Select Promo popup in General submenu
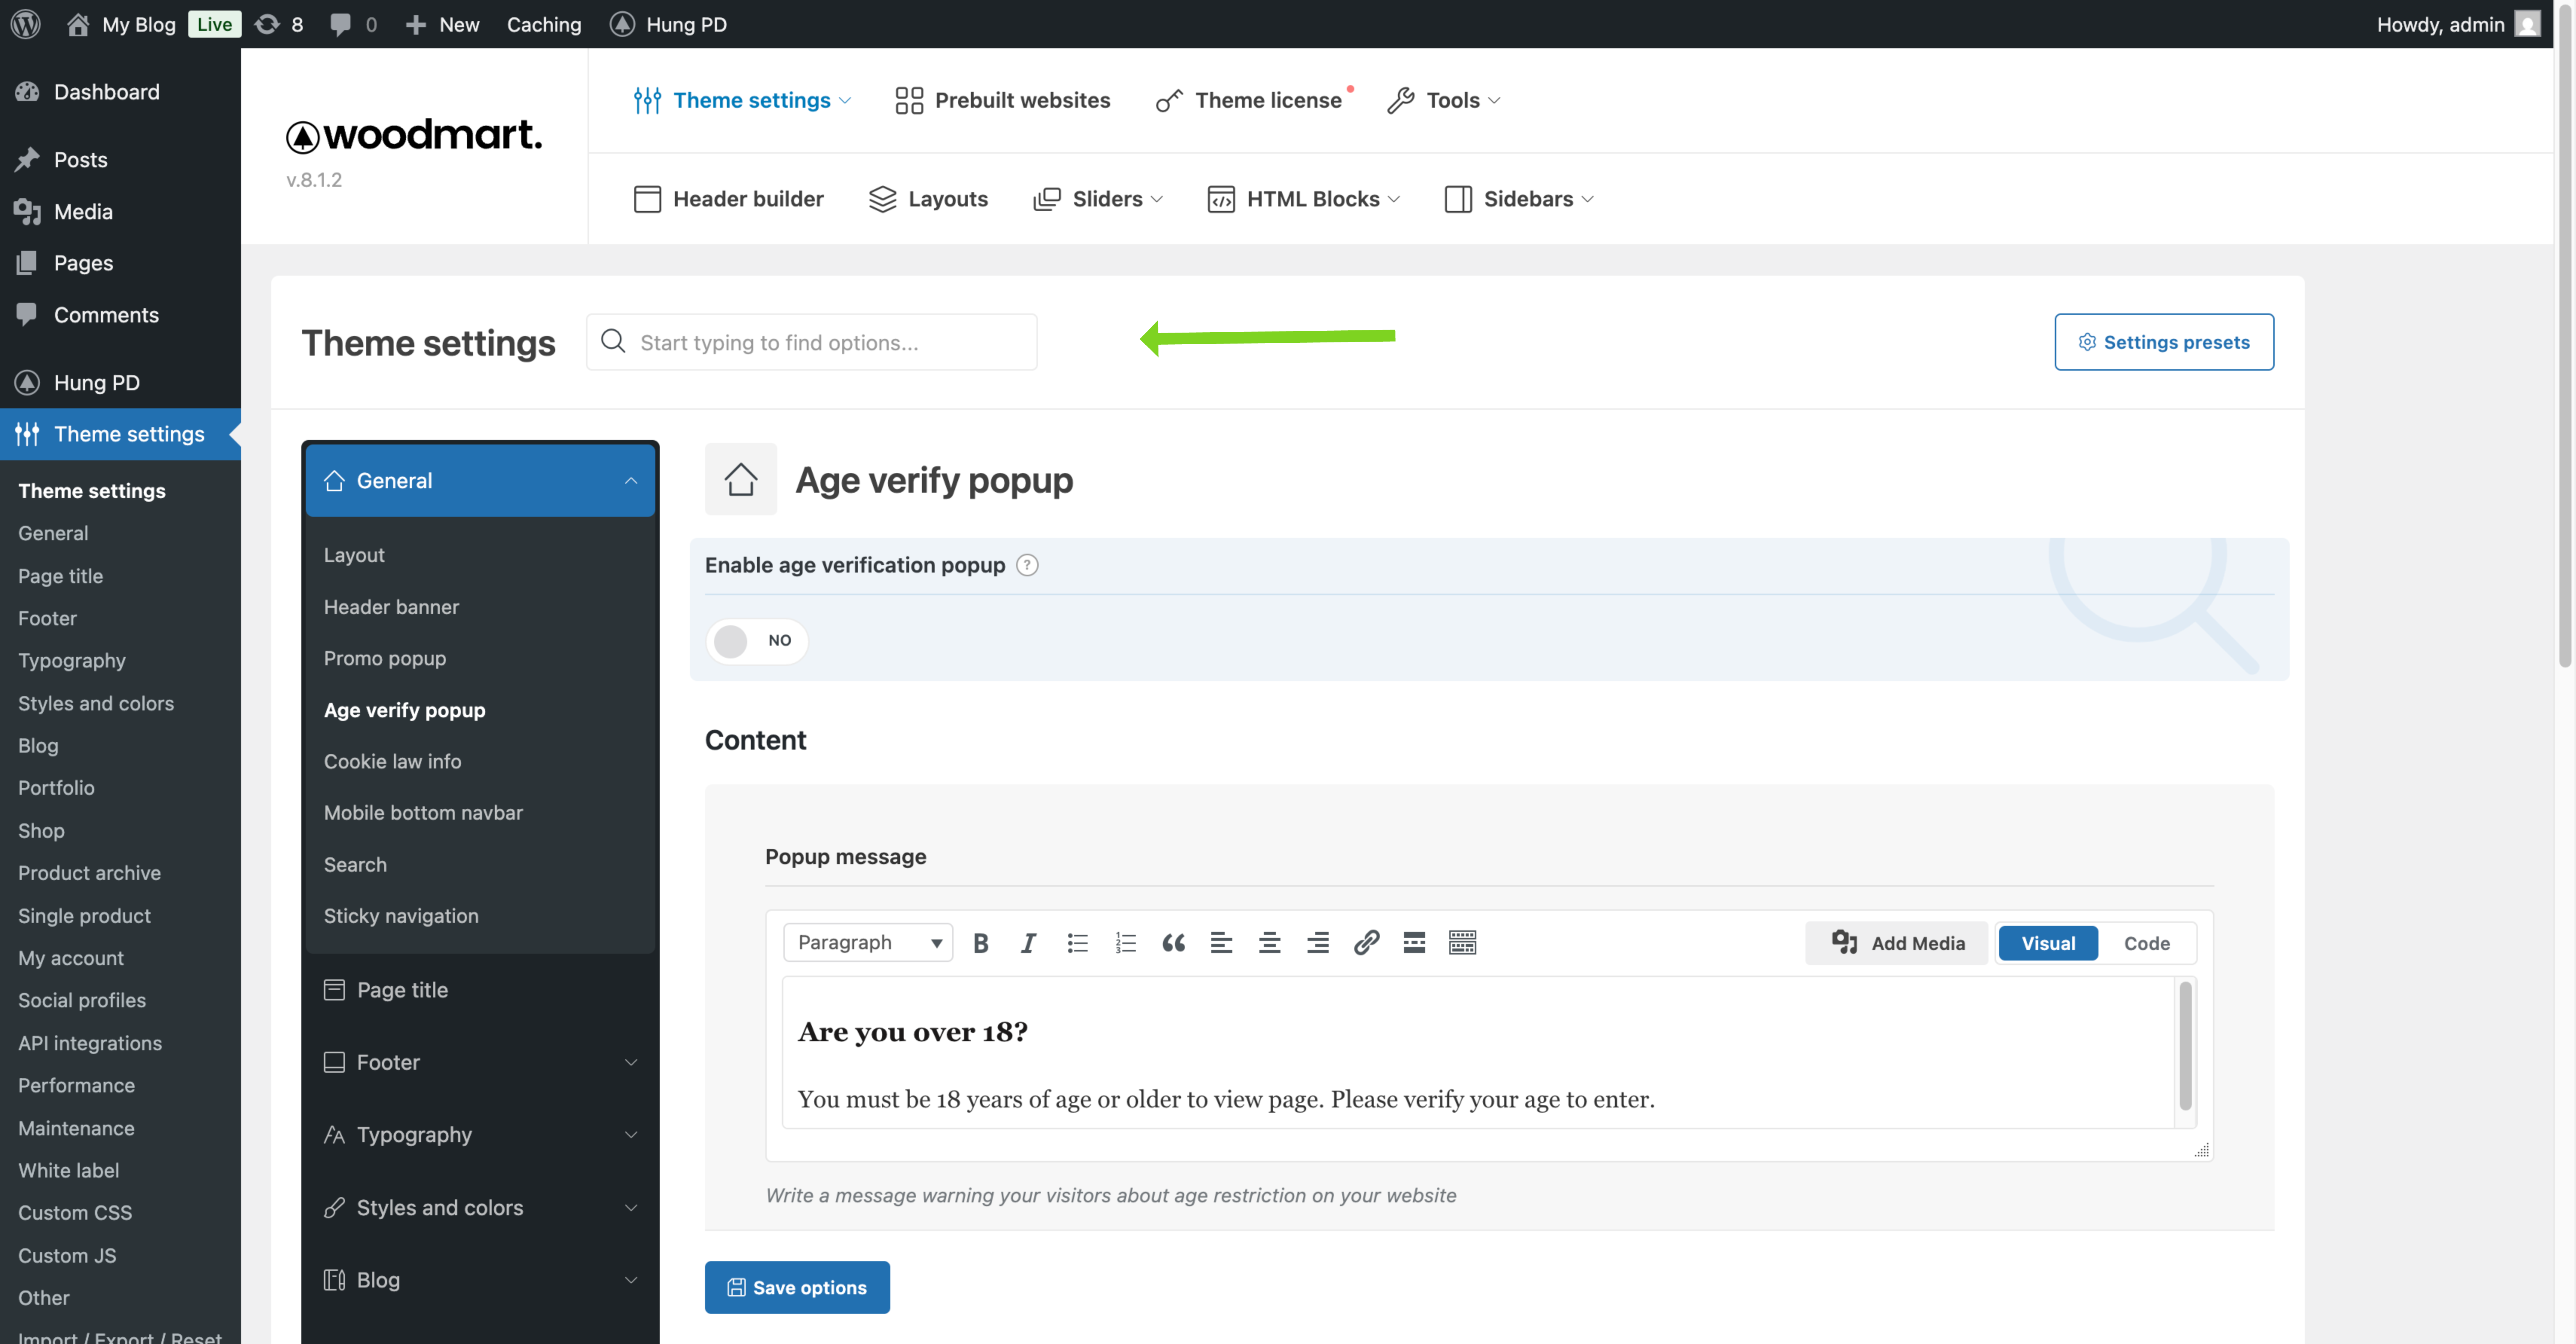2576x1344 pixels. point(385,658)
